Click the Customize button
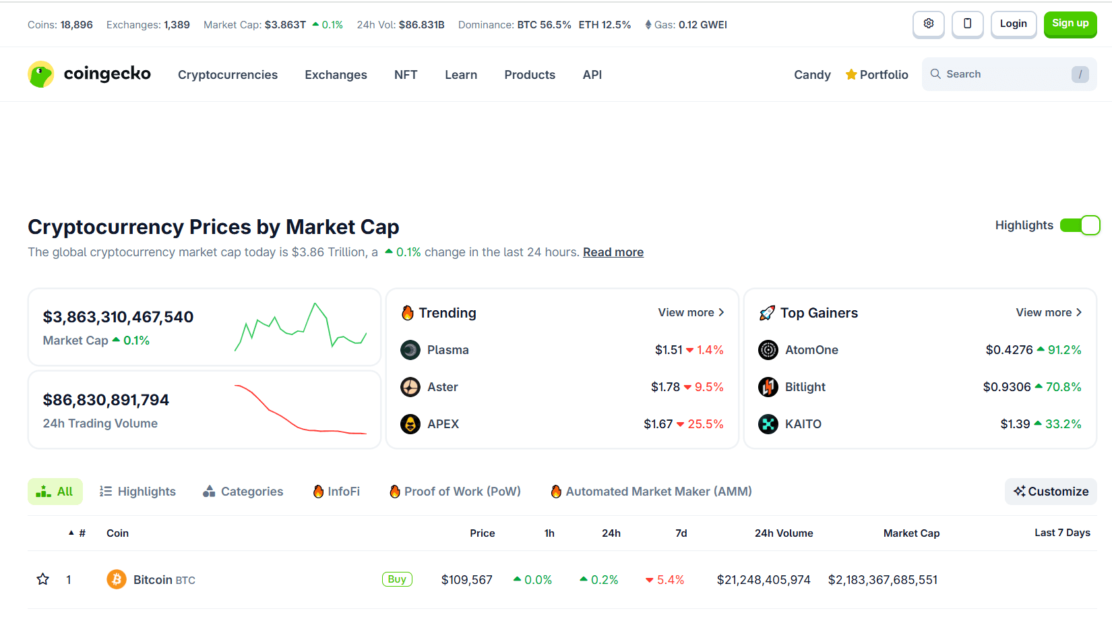Screen dimensions: 1112x617 [x=1051, y=492]
